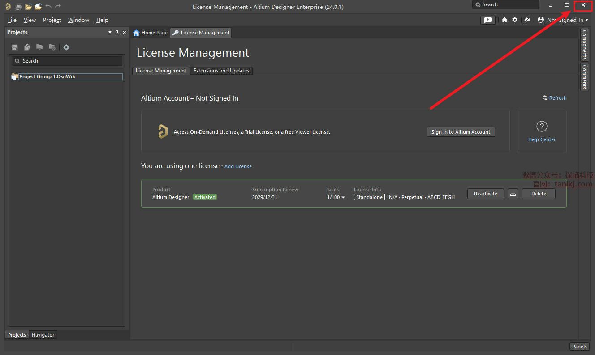The image size is (595, 355).
Task: Click the Refresh link
Action: (x=555, y=98)
